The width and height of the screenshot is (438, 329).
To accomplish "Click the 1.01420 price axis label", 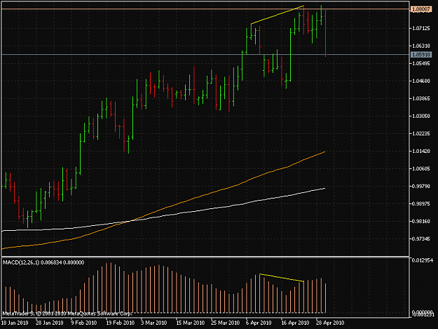I will pyautogui.click(x=421, y=152).
